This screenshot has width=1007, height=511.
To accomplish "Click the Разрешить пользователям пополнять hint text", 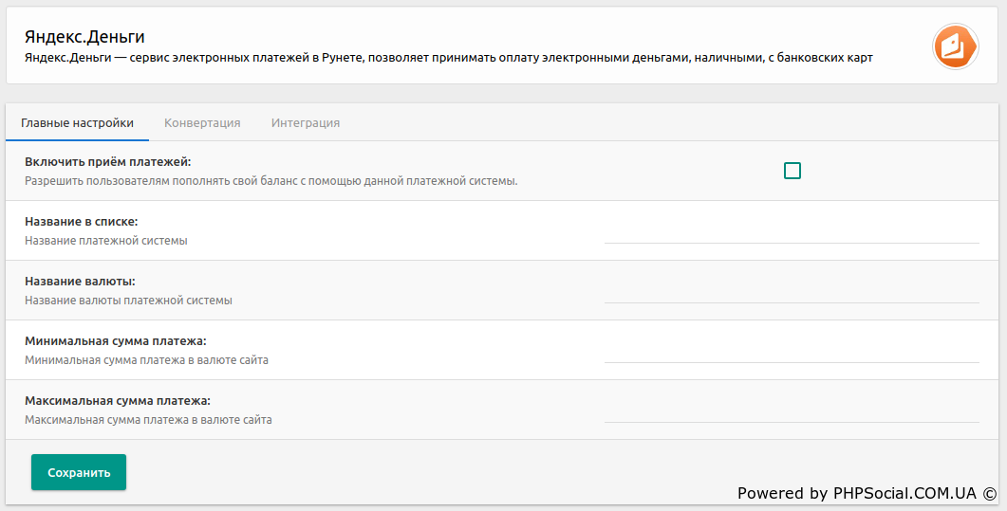I will 270,181.
